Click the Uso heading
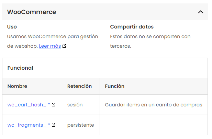This screenshot has width=212, height=139. click(12, 27)
